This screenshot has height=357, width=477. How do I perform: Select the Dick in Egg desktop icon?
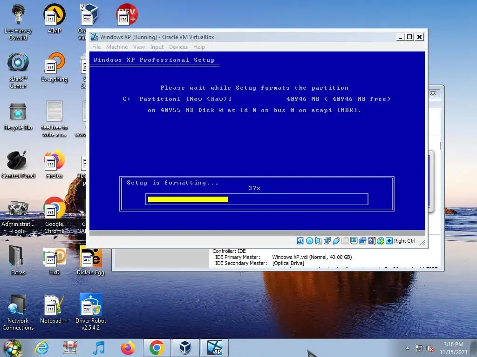point(90,261)
